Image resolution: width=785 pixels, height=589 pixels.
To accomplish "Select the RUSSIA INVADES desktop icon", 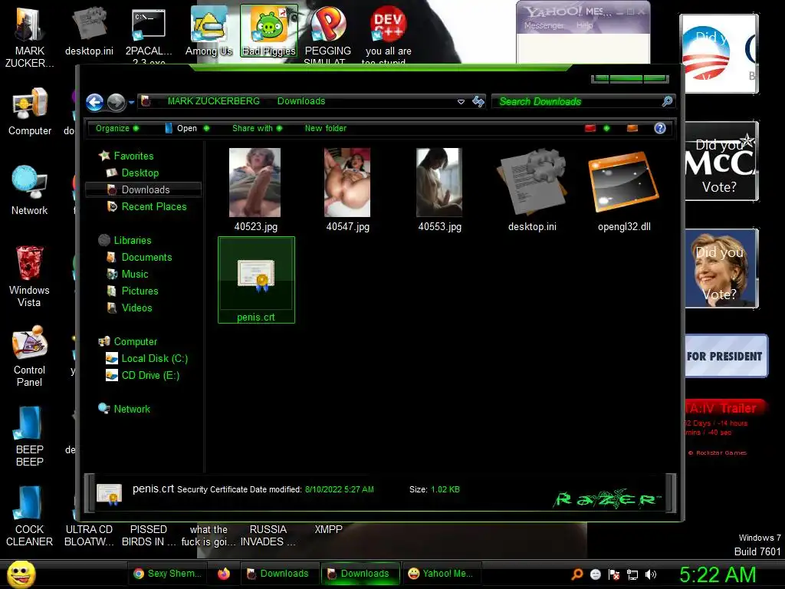I will tap(268, 535).
